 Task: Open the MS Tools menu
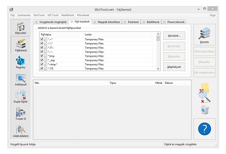point(53,15)
